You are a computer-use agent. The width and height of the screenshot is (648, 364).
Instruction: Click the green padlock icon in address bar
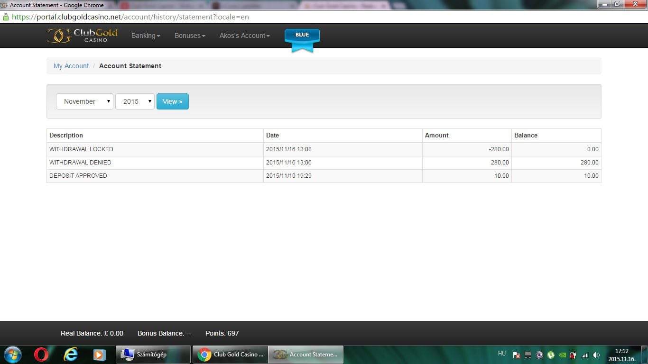click(6, 17)
